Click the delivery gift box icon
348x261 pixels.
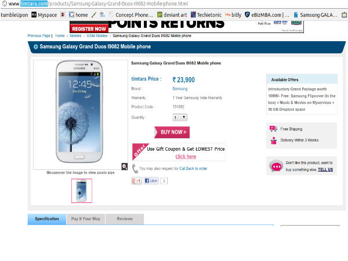pyautogui.click(x=273, y=140)
